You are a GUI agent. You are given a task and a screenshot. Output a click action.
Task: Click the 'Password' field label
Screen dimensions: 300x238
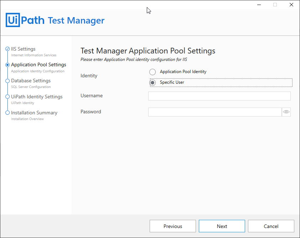pos(91,112)
